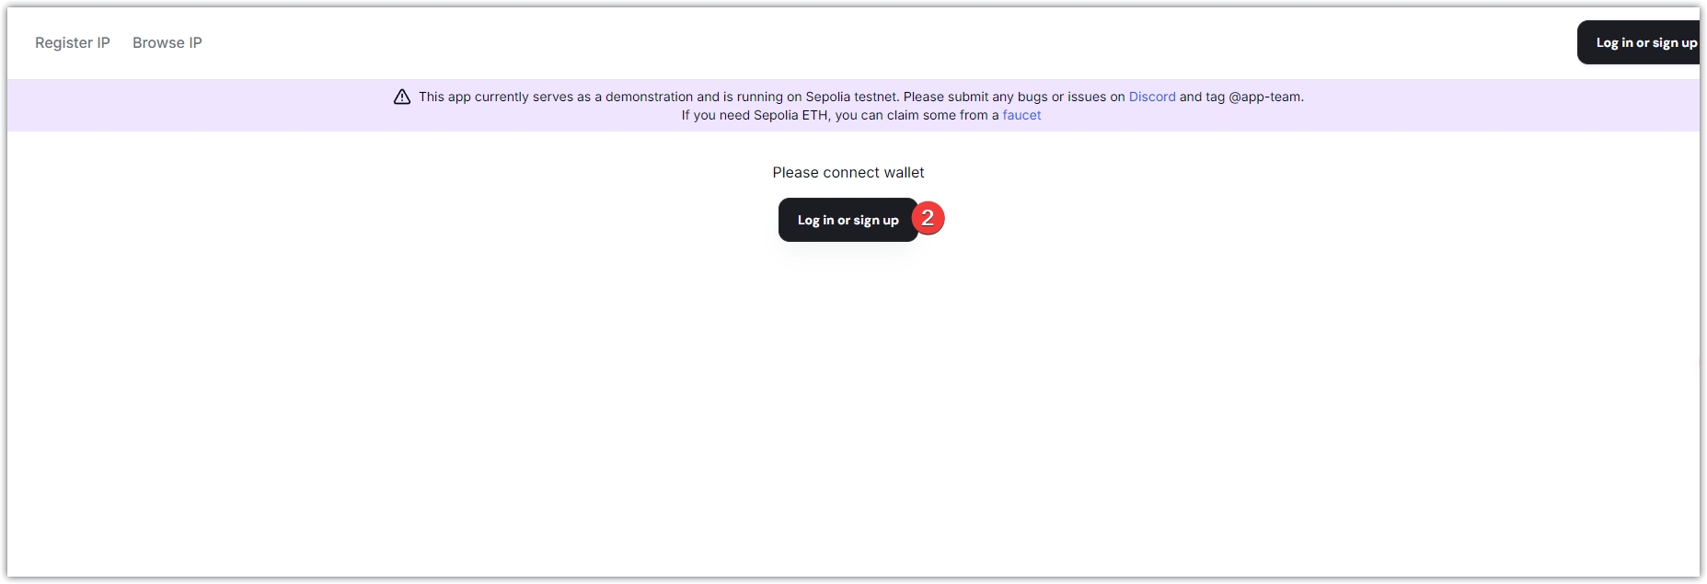Open the Register IP page
This screenshot has width=1707, height=584.
tap(73, 42)
